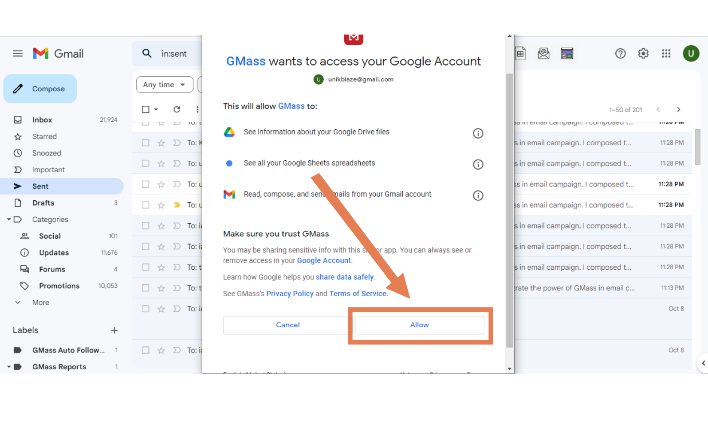This screenshot has width=708, height=434.
Task: Cancel the GMass access request
Action: pos(288,325)
